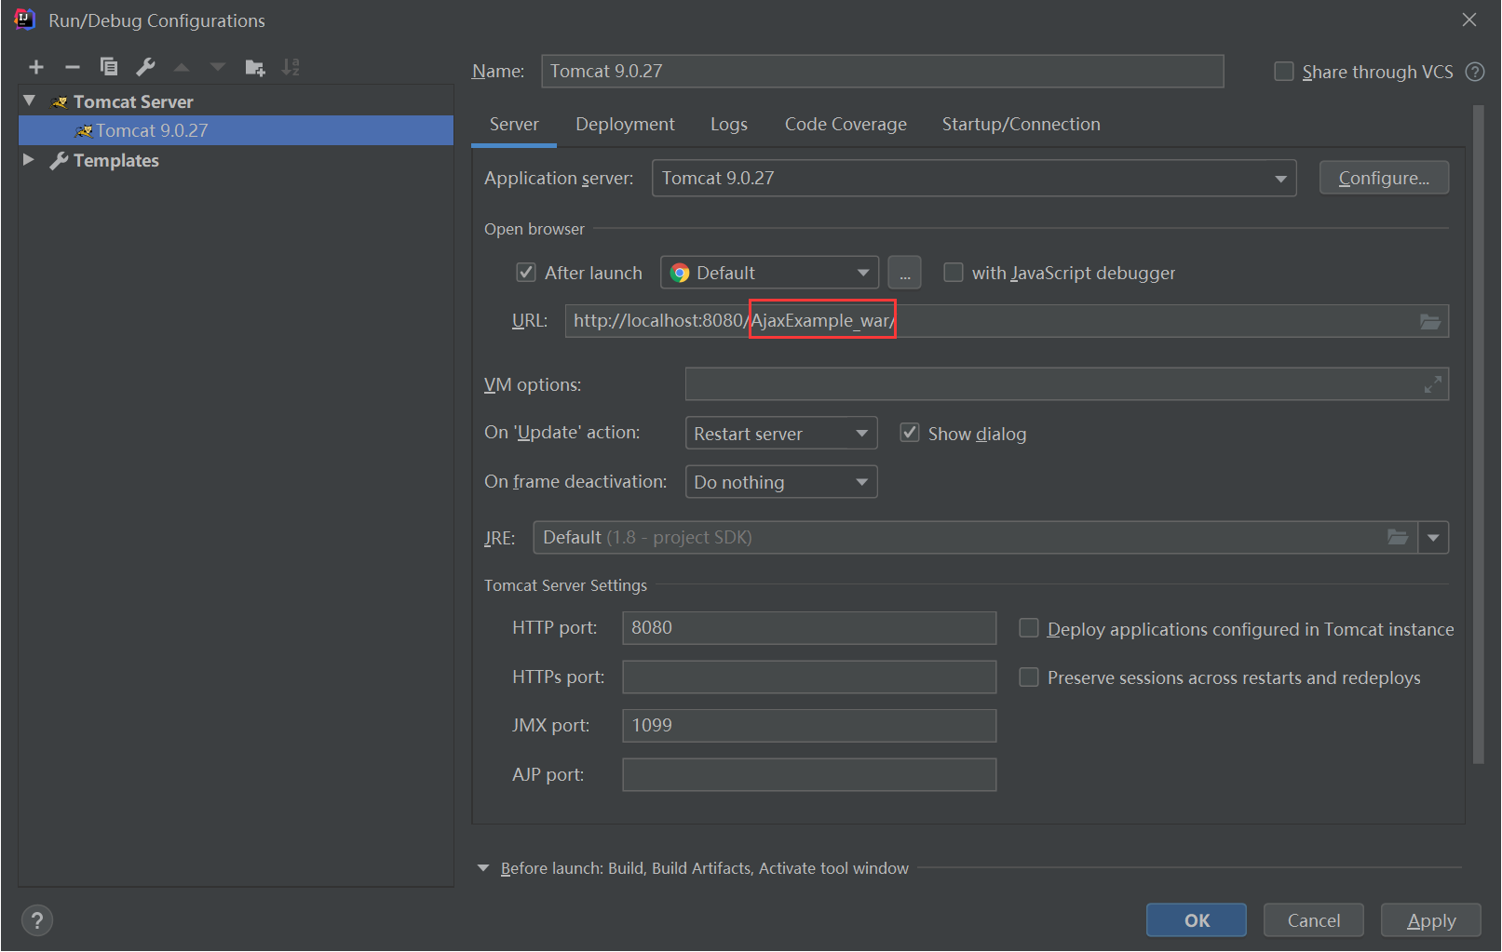Enable with JavaScript debugger checkbox
Image resolution: width=1502 pixels, height=952 pixels.
pos(954,273)
